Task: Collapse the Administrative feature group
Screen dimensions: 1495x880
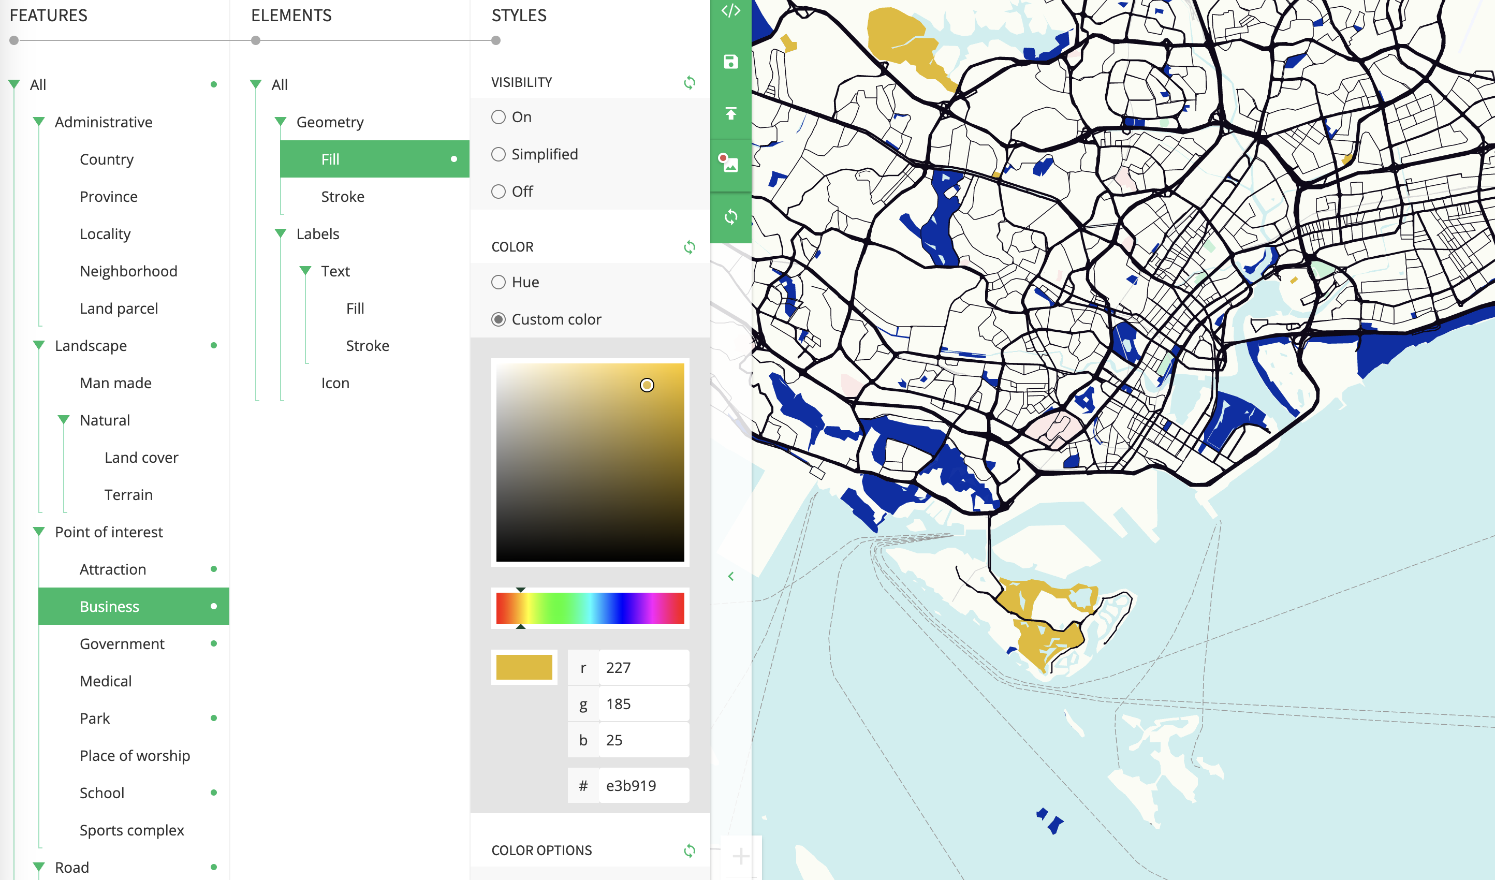Action: point(39,122)
